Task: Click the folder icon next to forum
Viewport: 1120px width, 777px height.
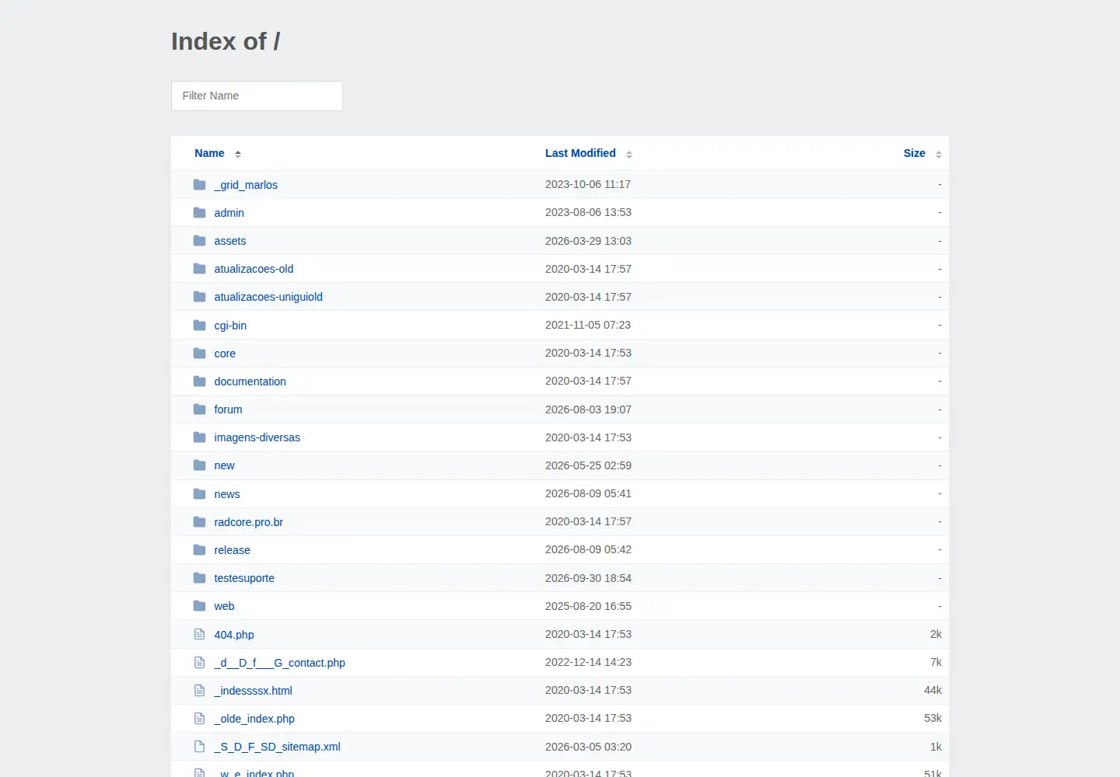Action: coord(200,409)
